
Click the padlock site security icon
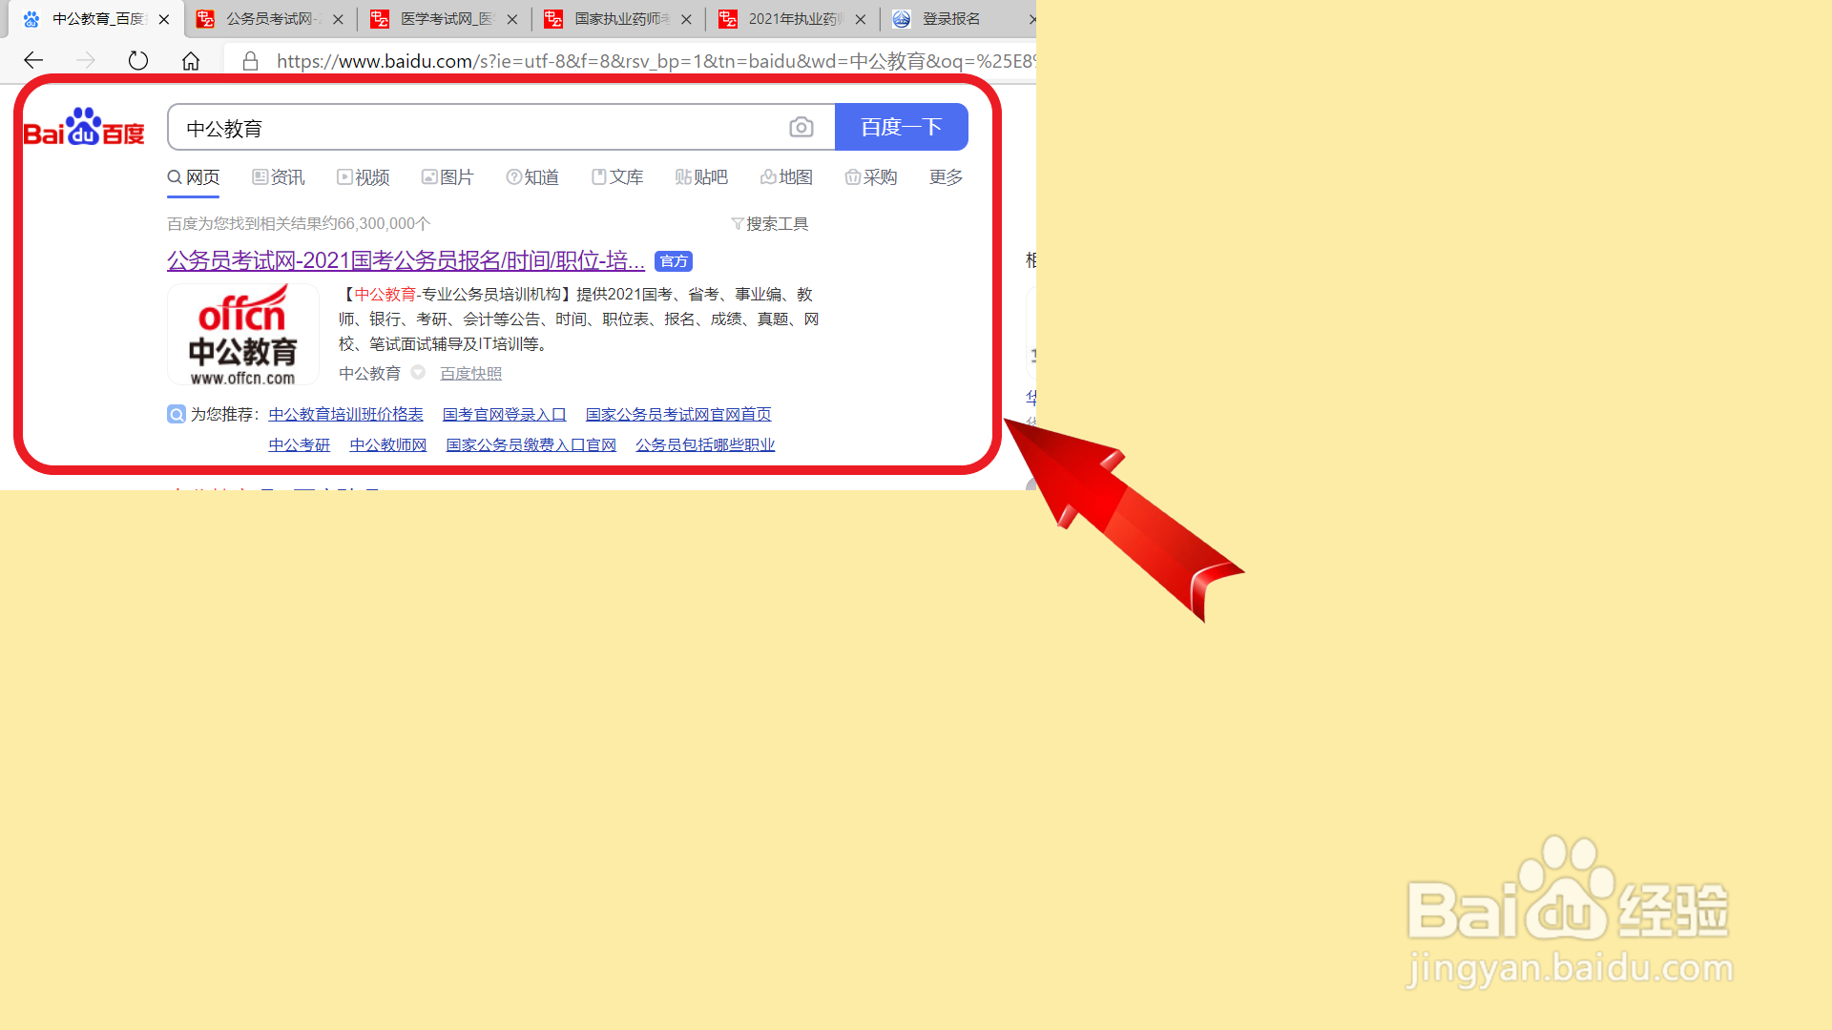click(250, 61)
